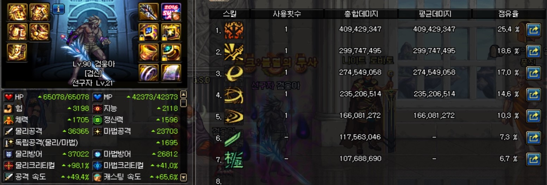Click the blue info icon beside equipment slots
This screenshot has width=547, height=185.
click(58, 9)
